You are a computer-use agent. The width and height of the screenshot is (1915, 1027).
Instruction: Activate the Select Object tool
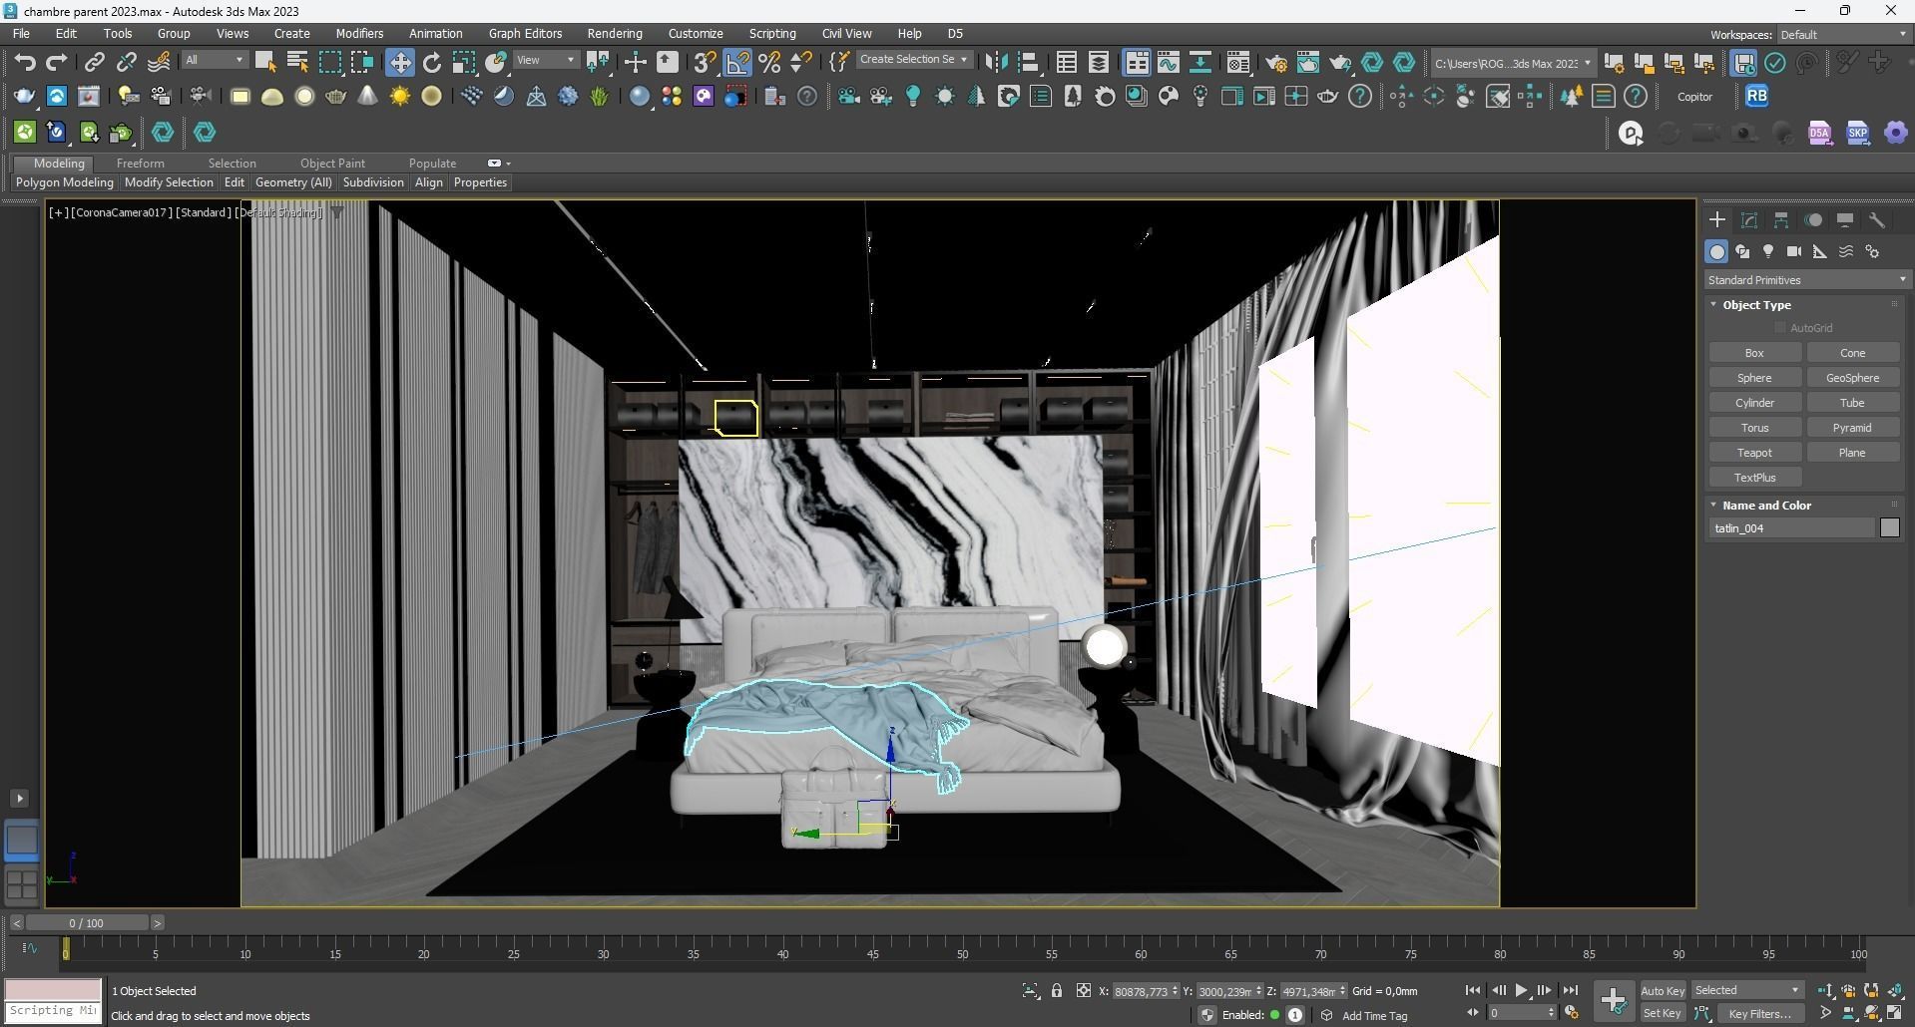(265, 63)
